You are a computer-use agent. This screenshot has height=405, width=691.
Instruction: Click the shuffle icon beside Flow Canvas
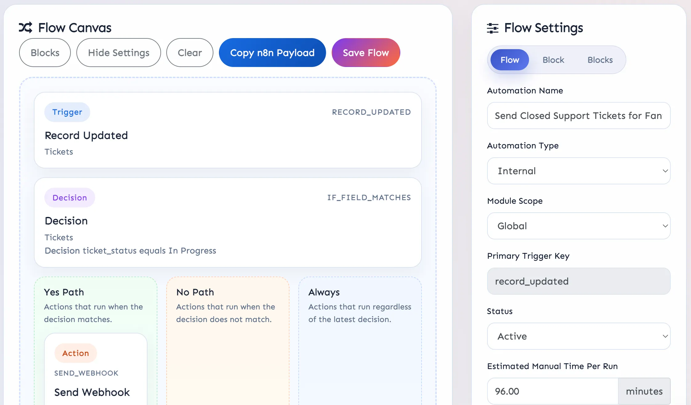(x=26, y=28)
